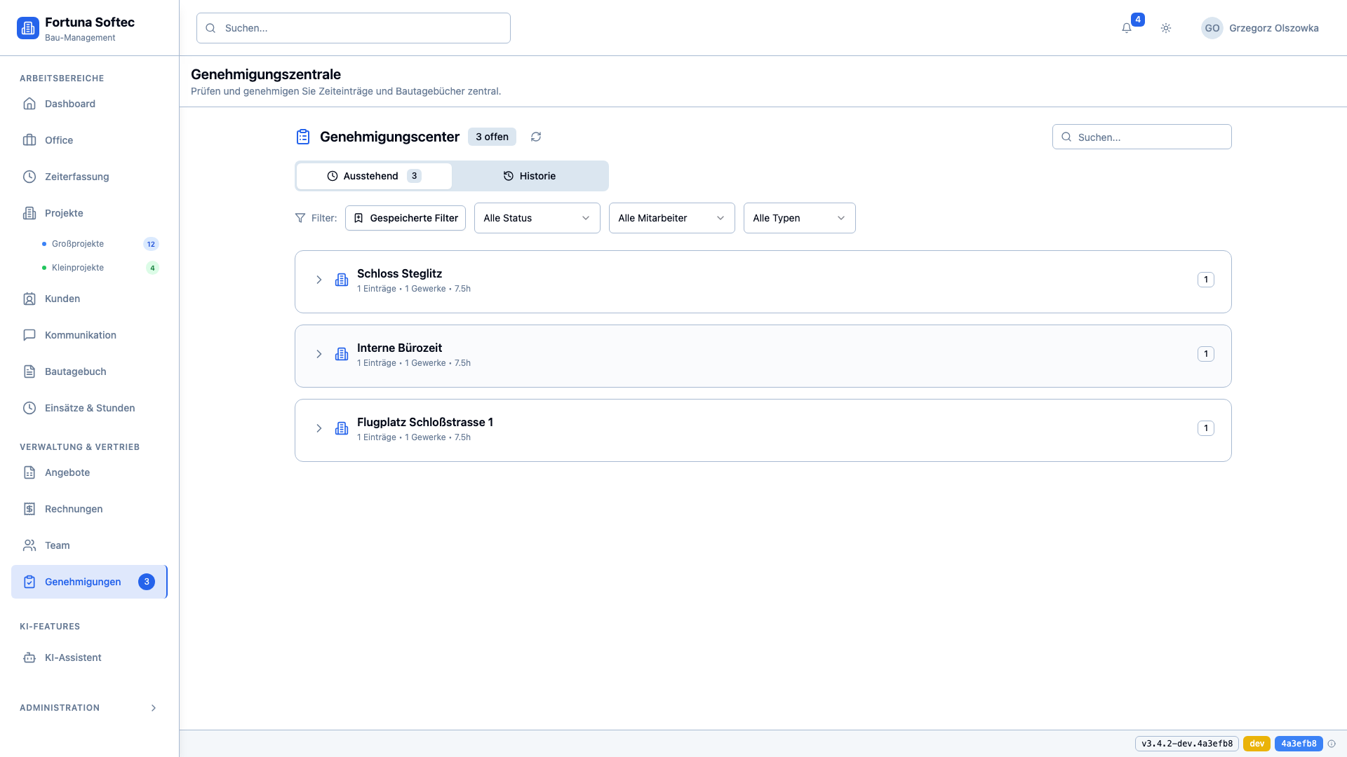The width and height of the screenshot is (1347, 757).
Task: Click the Kommunikation chat bubble icon
Action: [29, 335]
